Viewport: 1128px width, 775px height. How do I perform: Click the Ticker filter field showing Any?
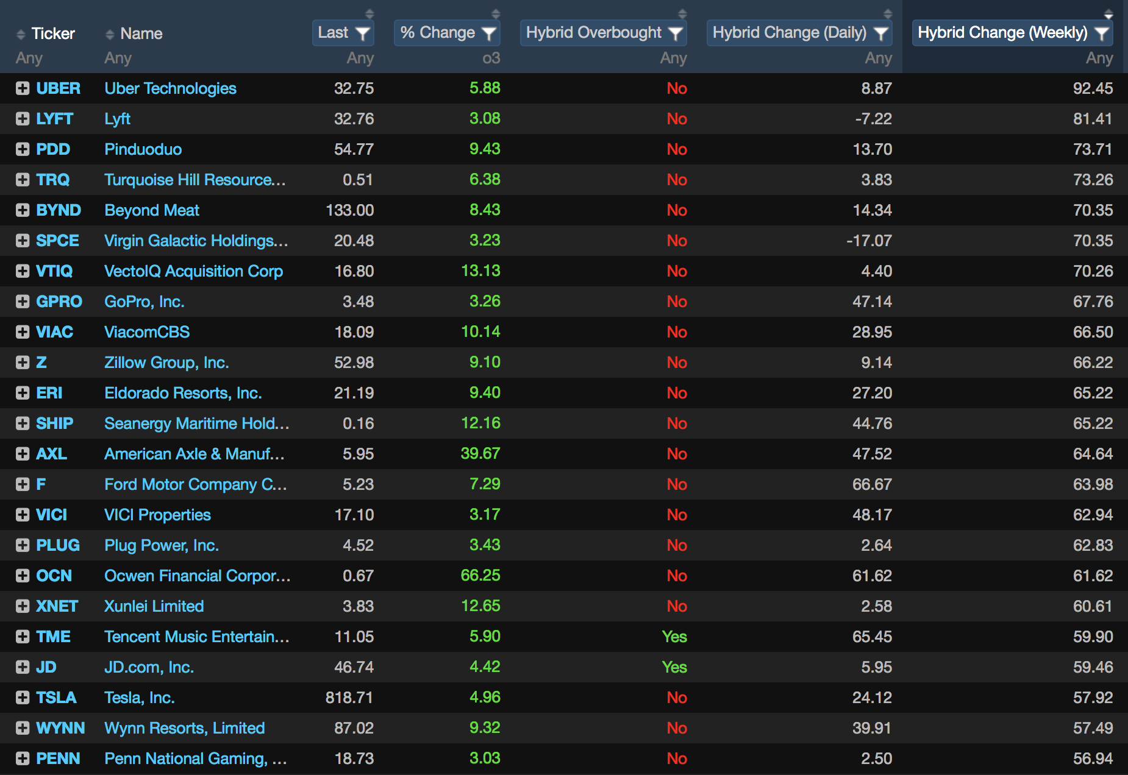[x=29, y=58]
